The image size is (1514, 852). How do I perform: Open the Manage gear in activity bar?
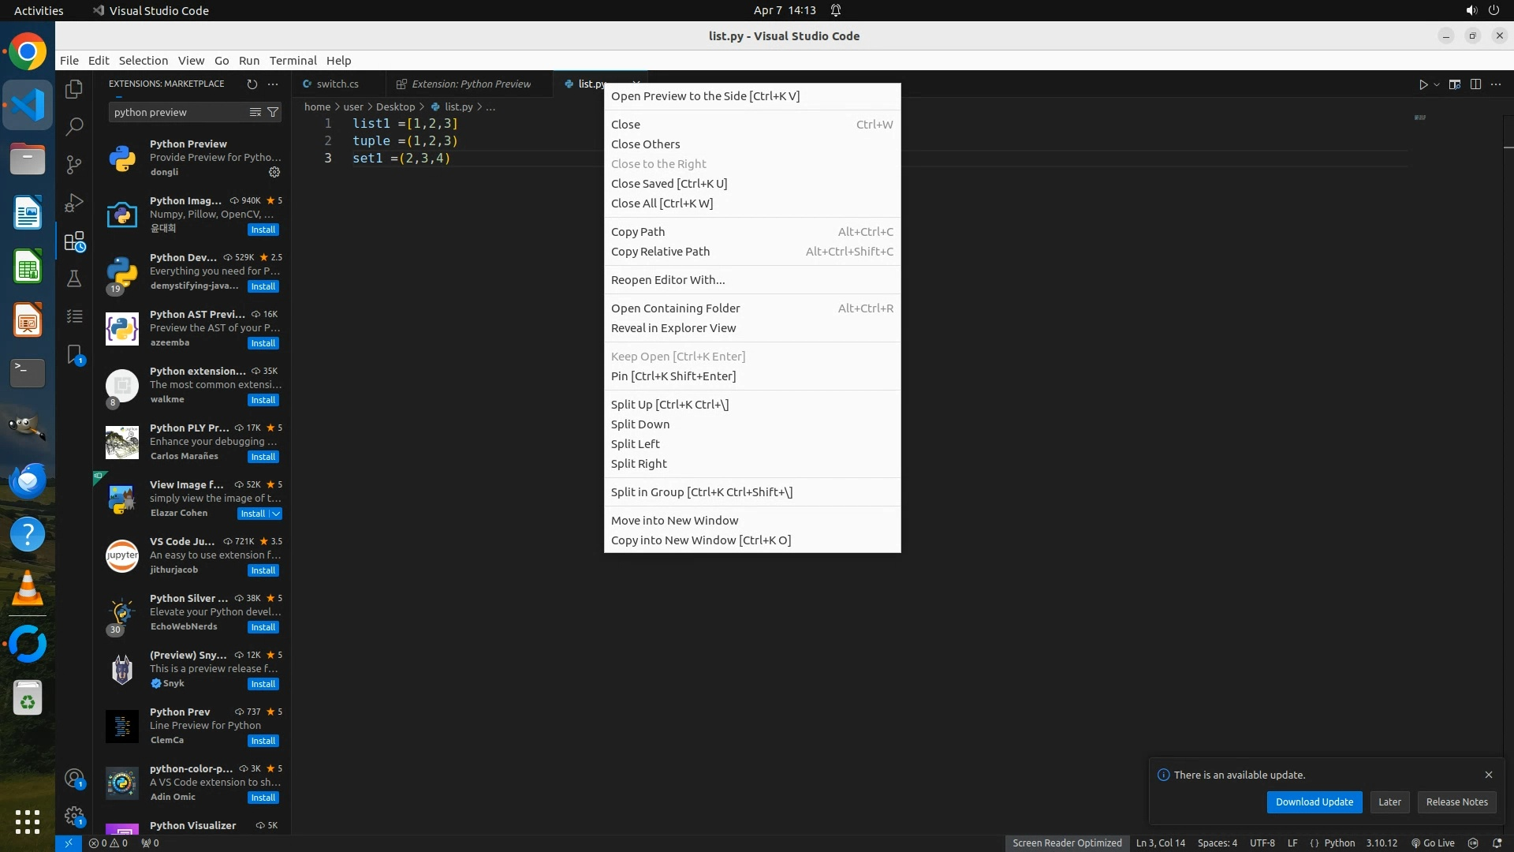74,816
